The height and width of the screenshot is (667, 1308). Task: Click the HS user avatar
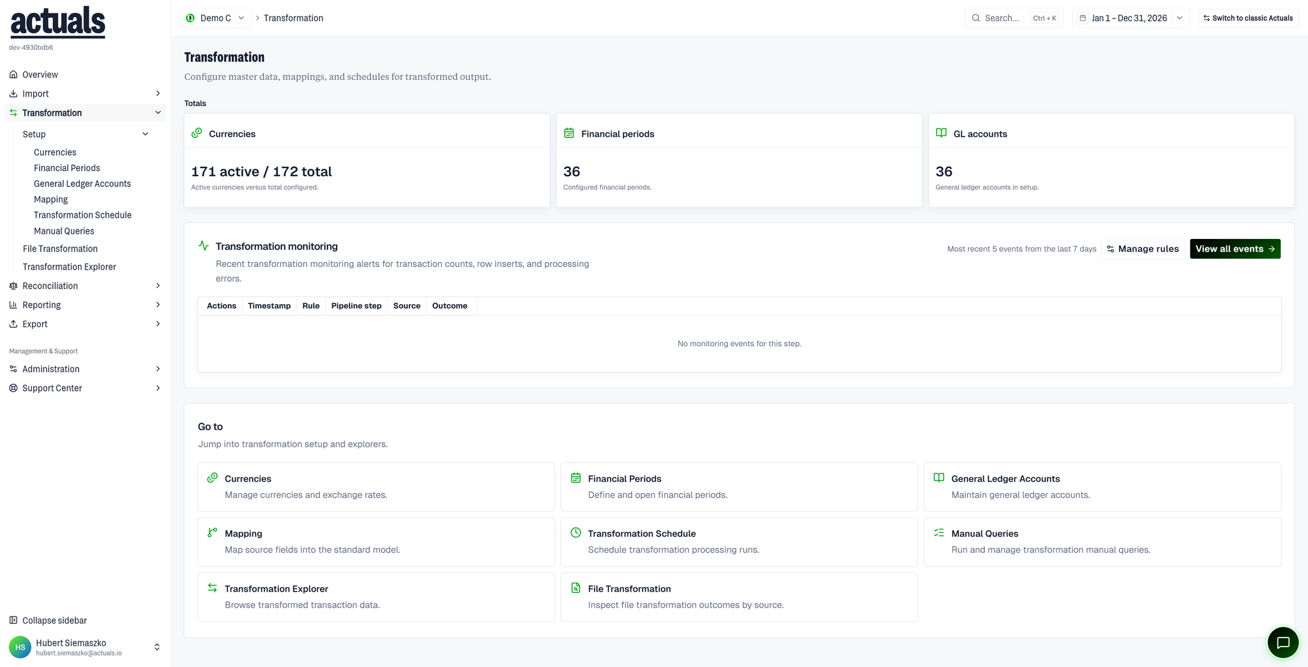[20, 647]
